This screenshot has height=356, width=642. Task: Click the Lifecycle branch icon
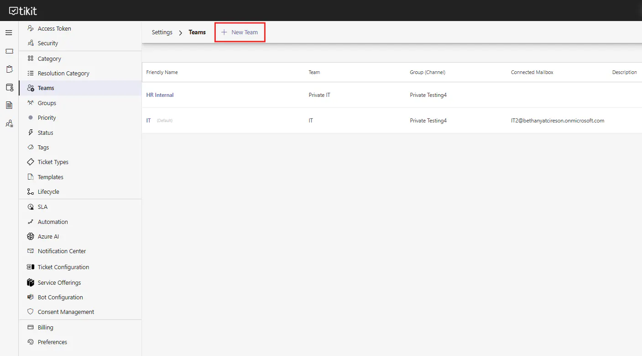pyautogui.click(x=31, y=191)
